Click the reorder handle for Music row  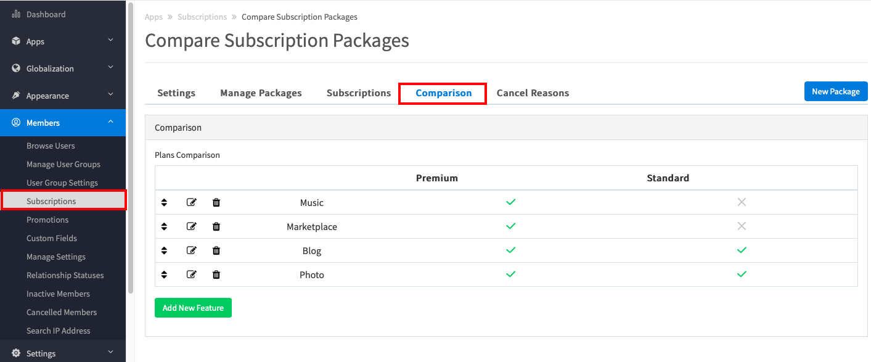pos(164,202)
